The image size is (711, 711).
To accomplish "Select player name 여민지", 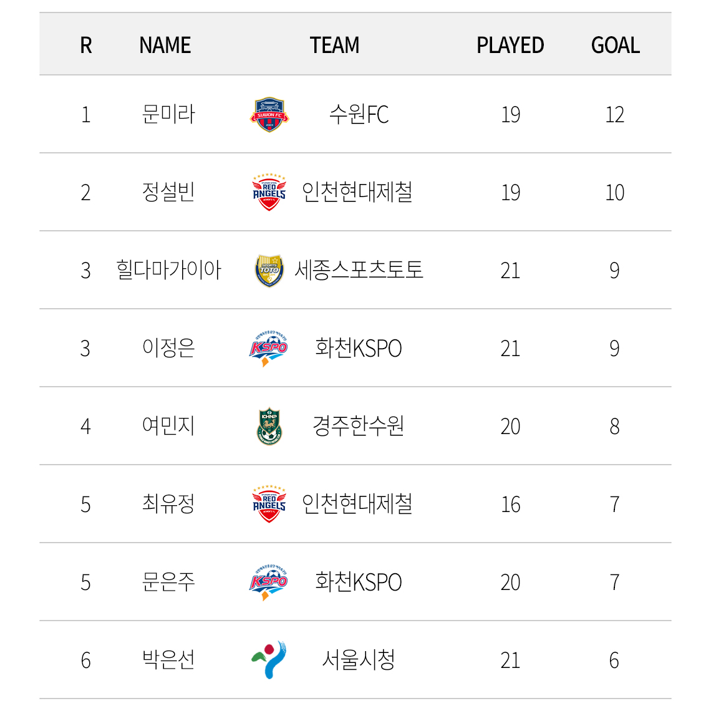I will coord(168,426).
